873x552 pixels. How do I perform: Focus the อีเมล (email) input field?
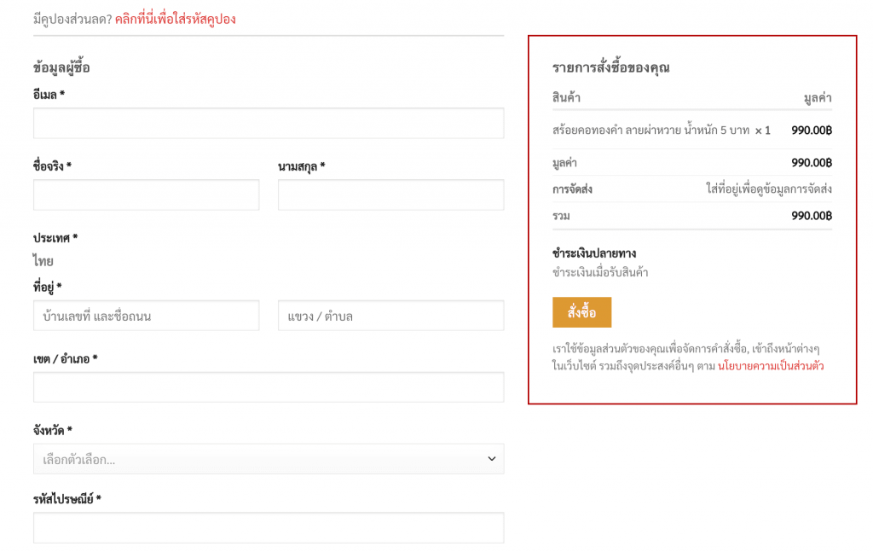[269, 124]
